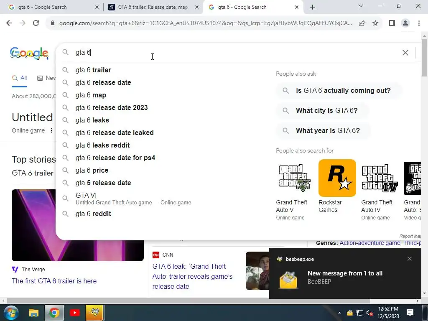Select suggestion gta 6 map
The height and width of the screenshot is (321, 428).
[91, 95]
